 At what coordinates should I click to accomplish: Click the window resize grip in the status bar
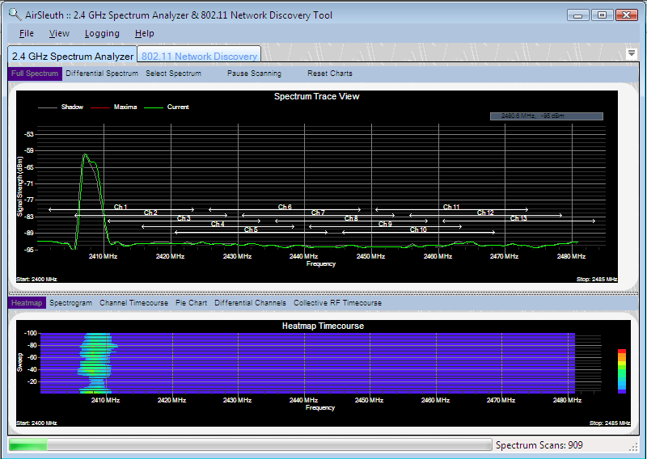click(633, 448)
